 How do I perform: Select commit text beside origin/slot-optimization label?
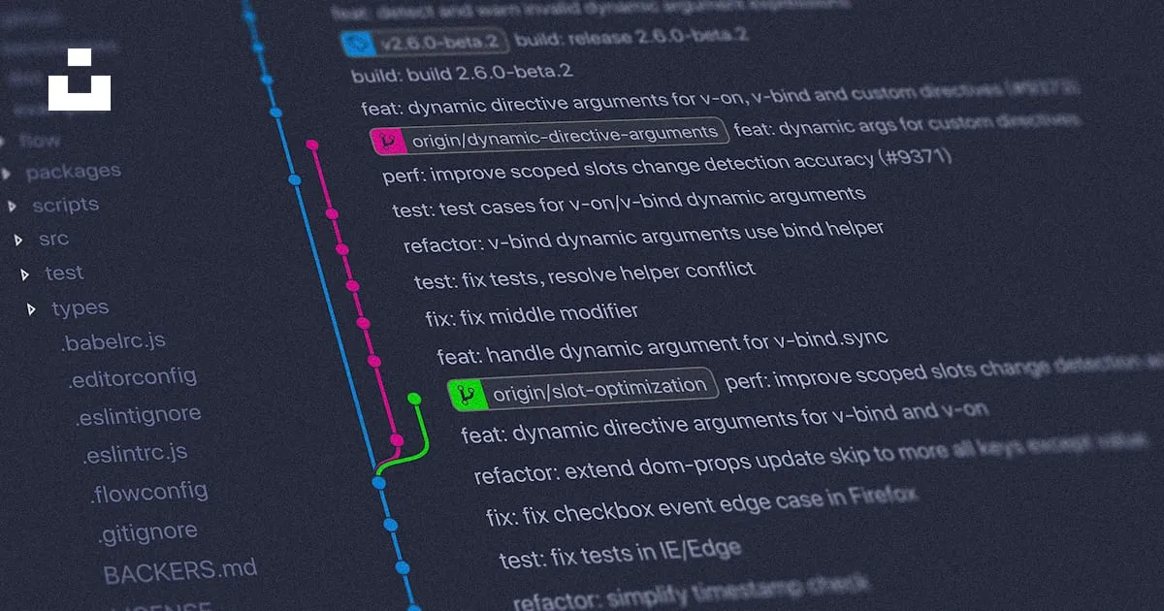point(943,370)
